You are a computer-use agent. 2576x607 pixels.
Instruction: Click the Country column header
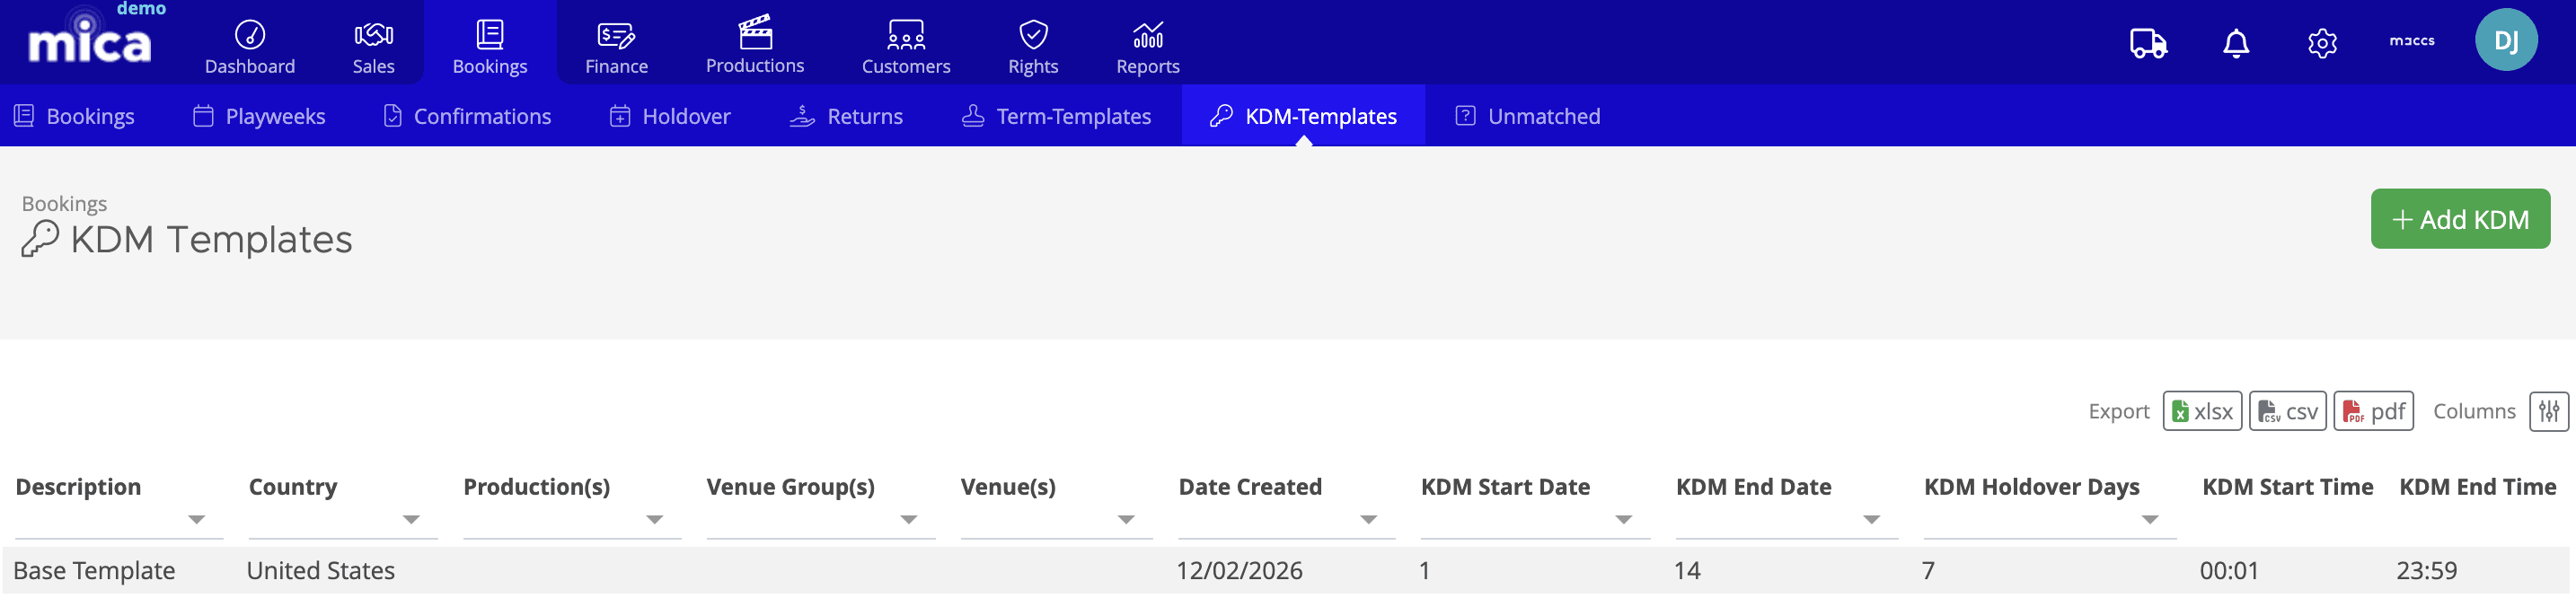point(293,487)
